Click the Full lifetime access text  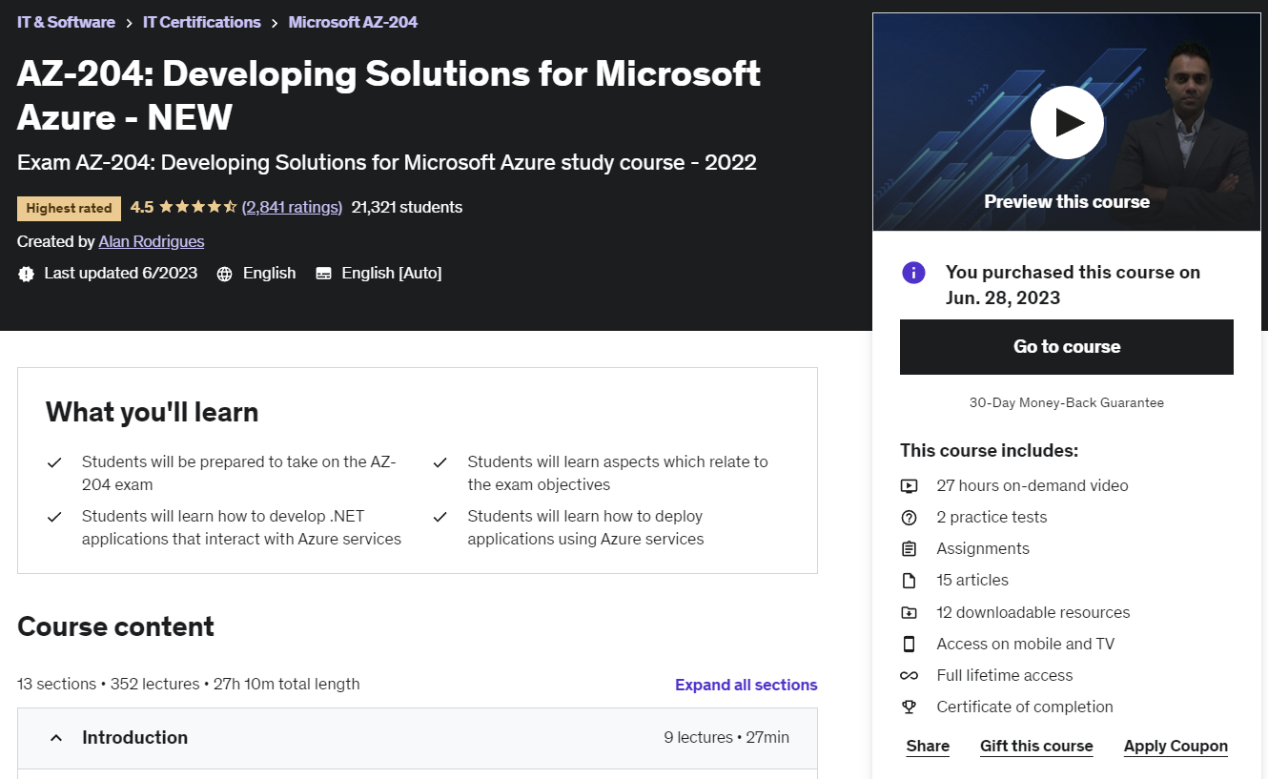click(1005, 675)
